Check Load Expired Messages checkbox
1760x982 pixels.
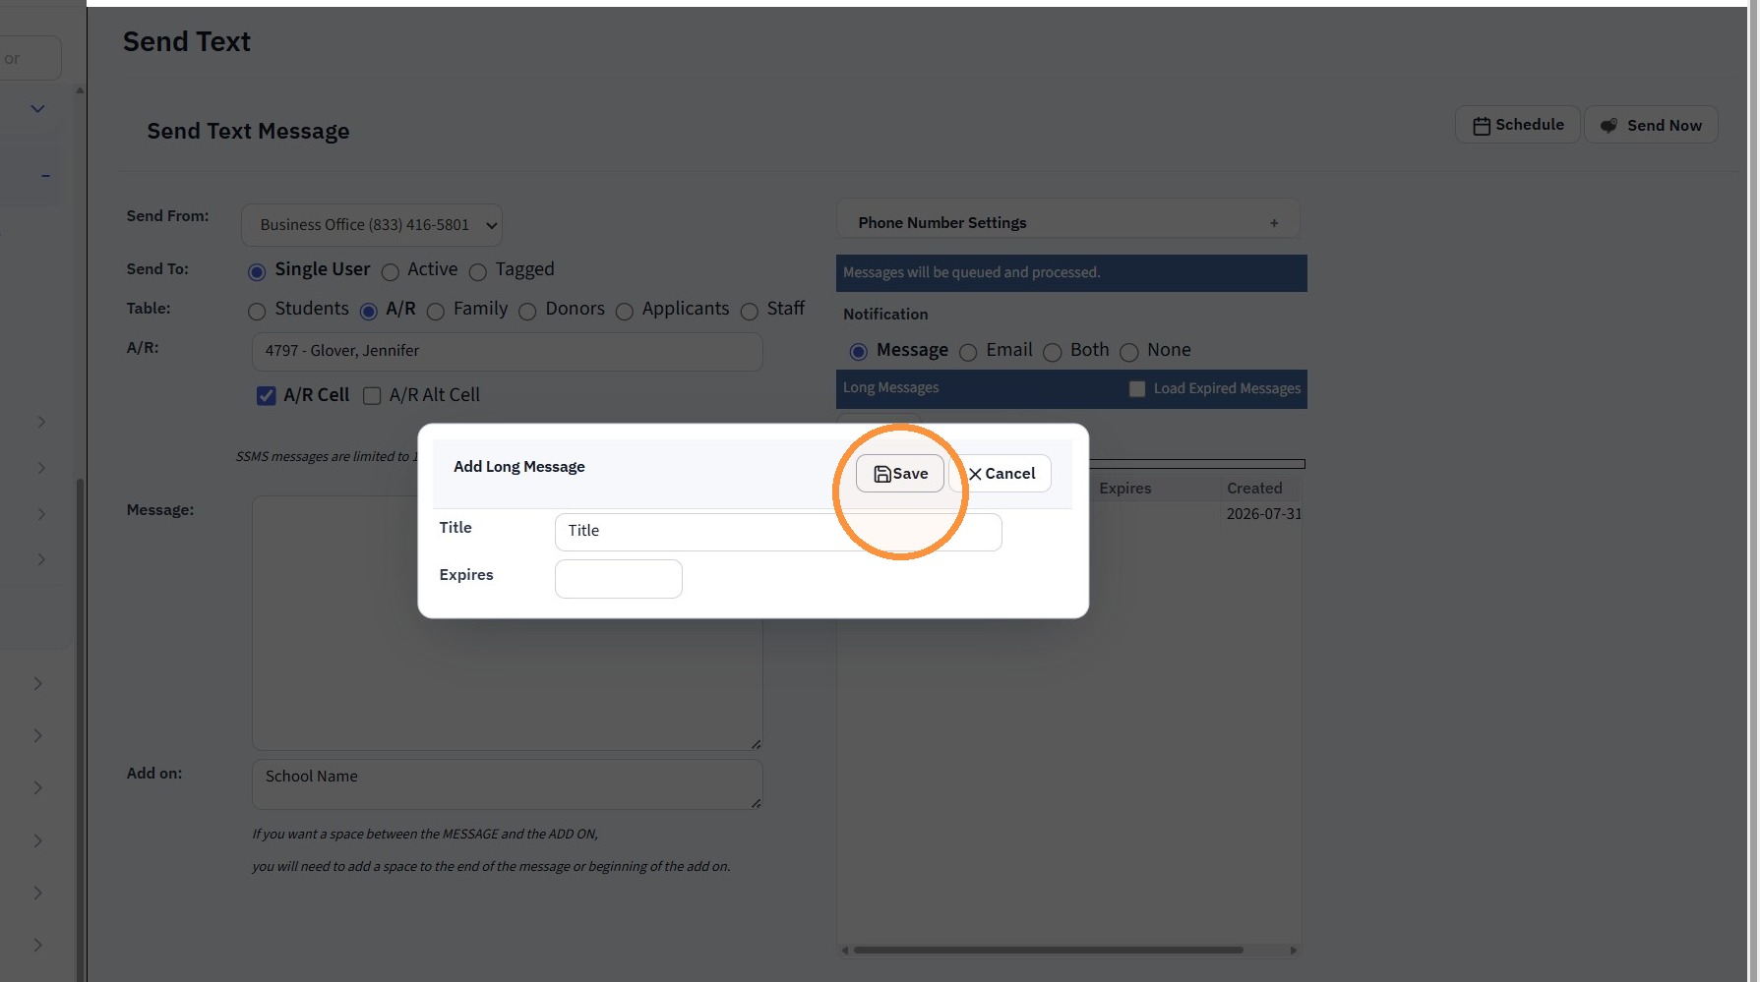click(1137, 389)
